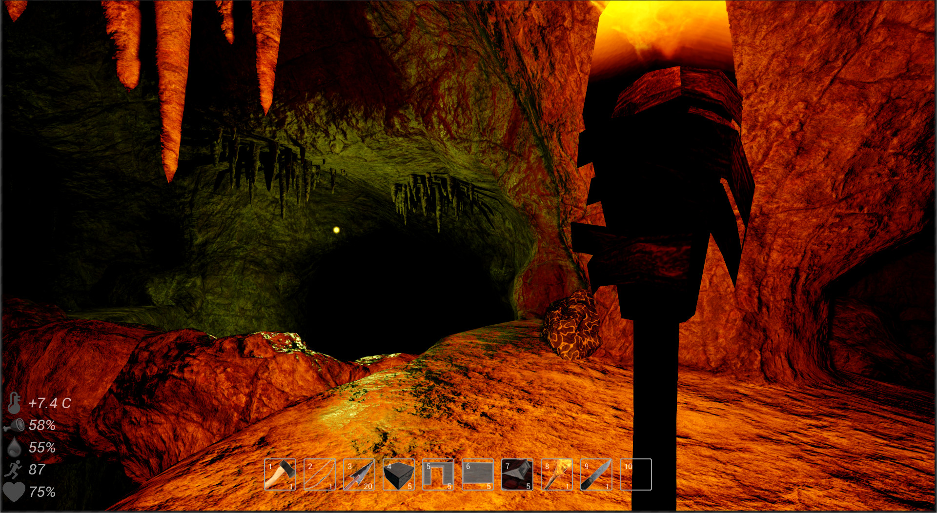Select the stack of 20 arrows in slot 3
Screen dimensions: 937x513
click(360, 474)
